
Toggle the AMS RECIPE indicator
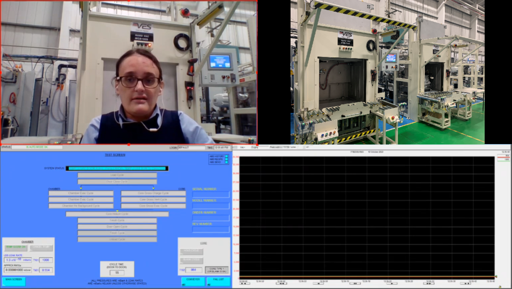pos(227,159)
